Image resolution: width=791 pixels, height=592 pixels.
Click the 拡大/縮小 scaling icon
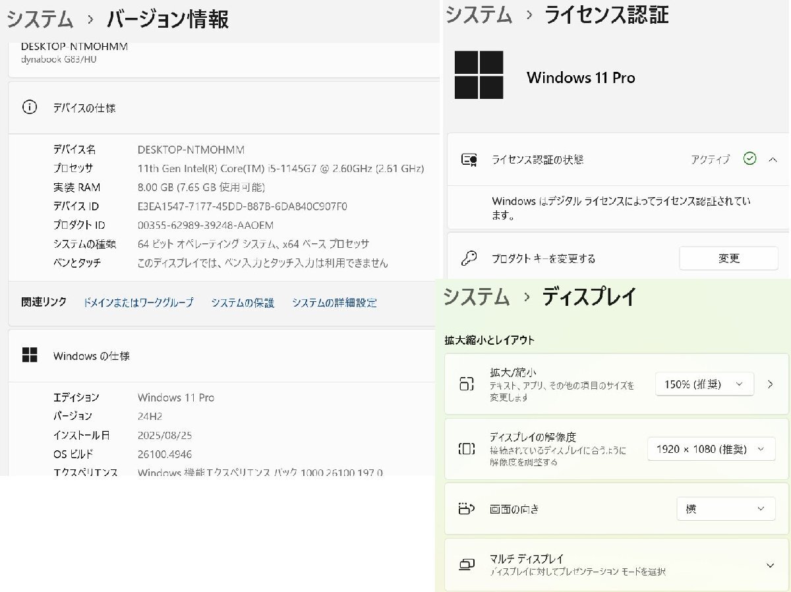click(467, 384)
